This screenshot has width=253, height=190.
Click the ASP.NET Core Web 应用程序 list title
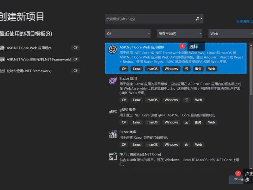[x=142, y=47]
